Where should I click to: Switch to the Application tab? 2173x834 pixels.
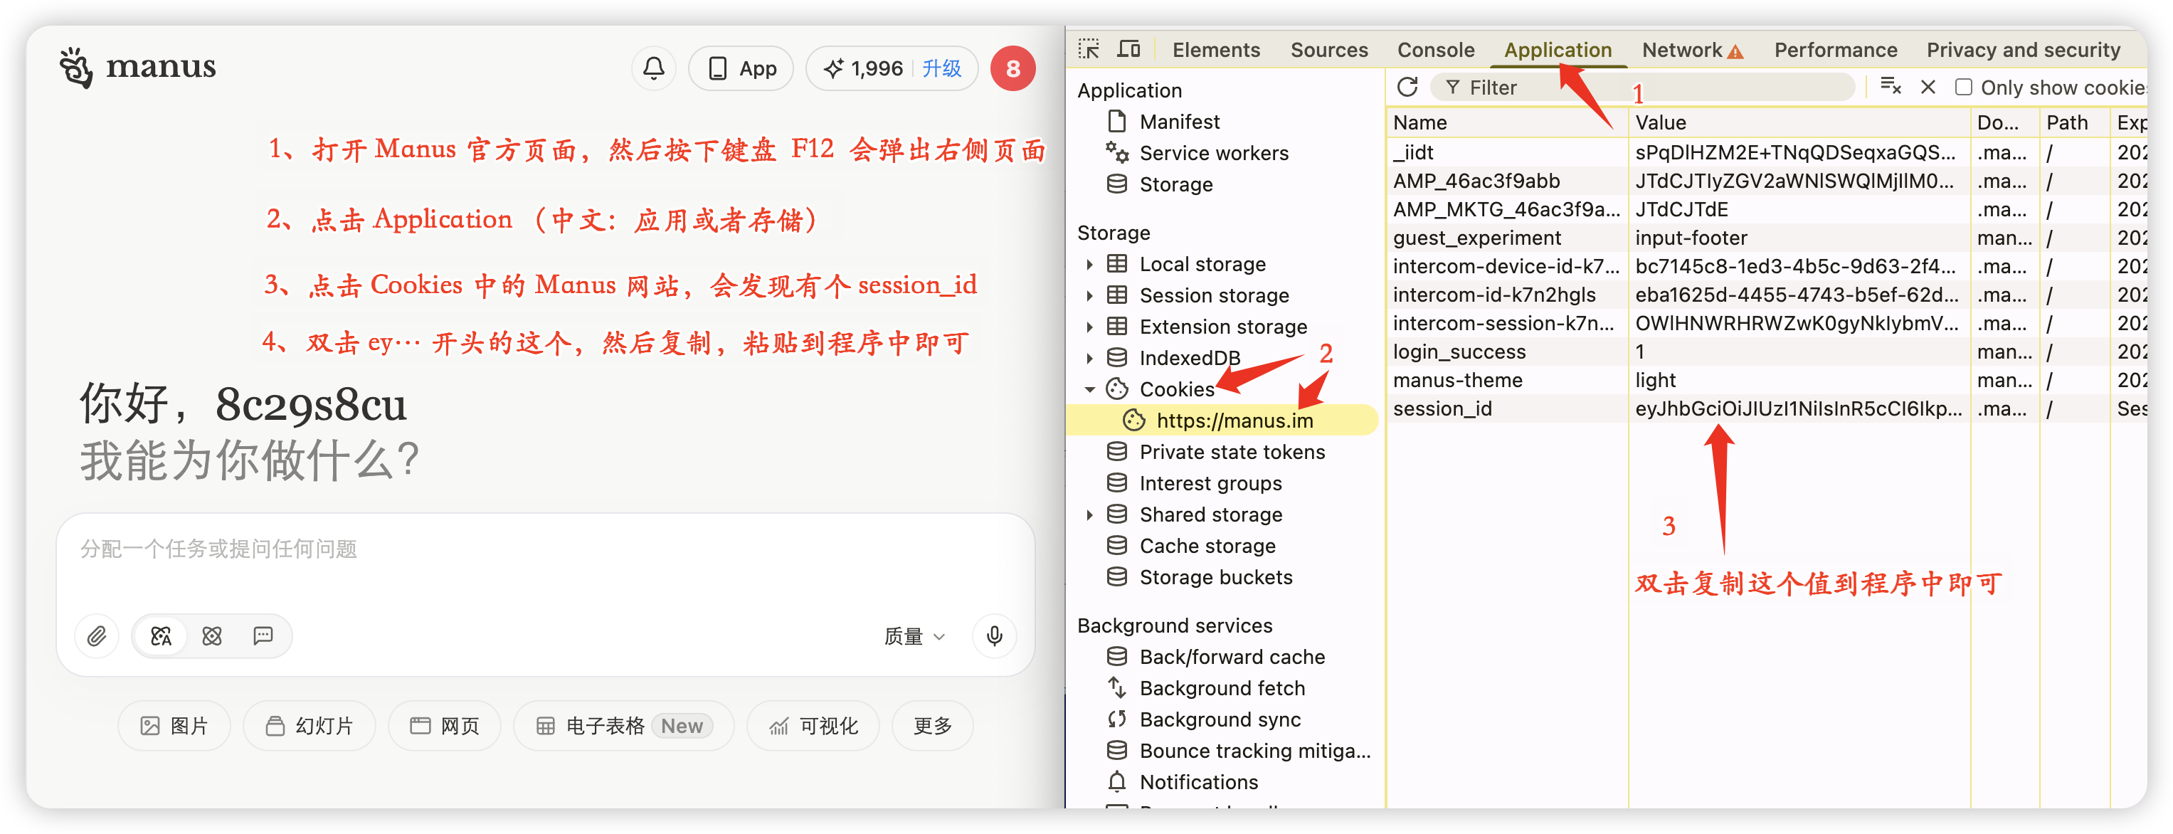pos(1558,50)
